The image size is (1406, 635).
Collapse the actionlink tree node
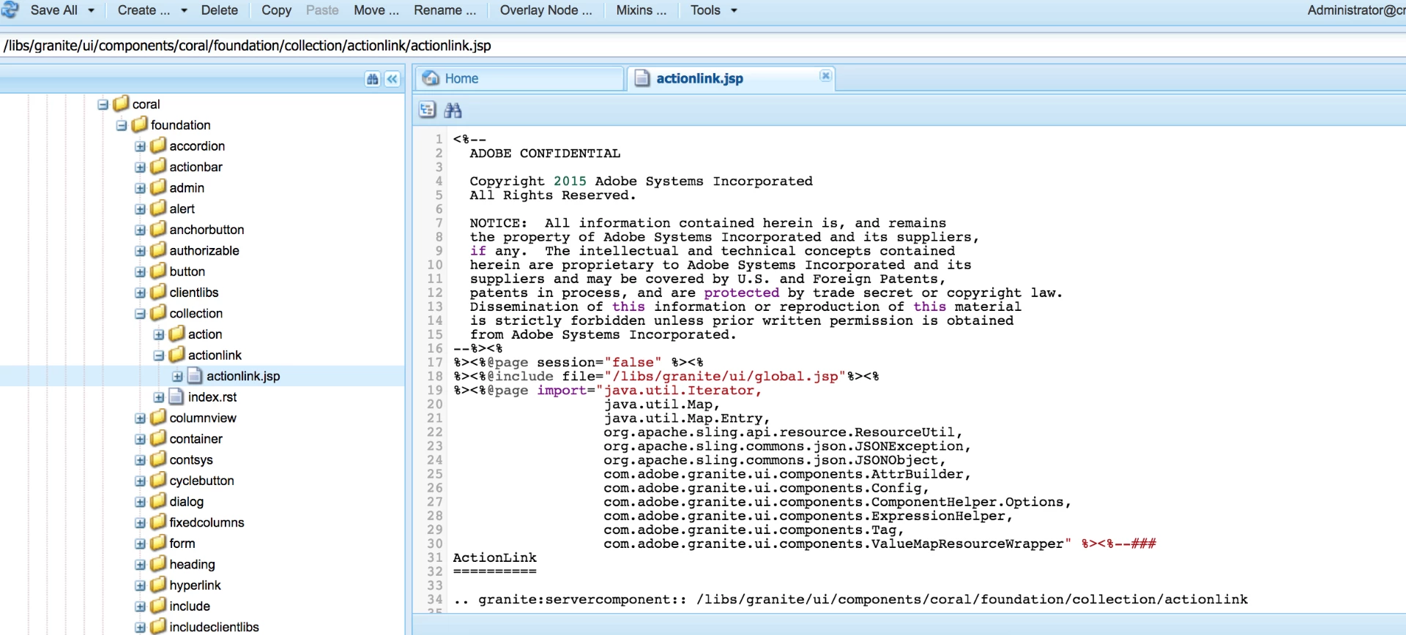point(159,356)
